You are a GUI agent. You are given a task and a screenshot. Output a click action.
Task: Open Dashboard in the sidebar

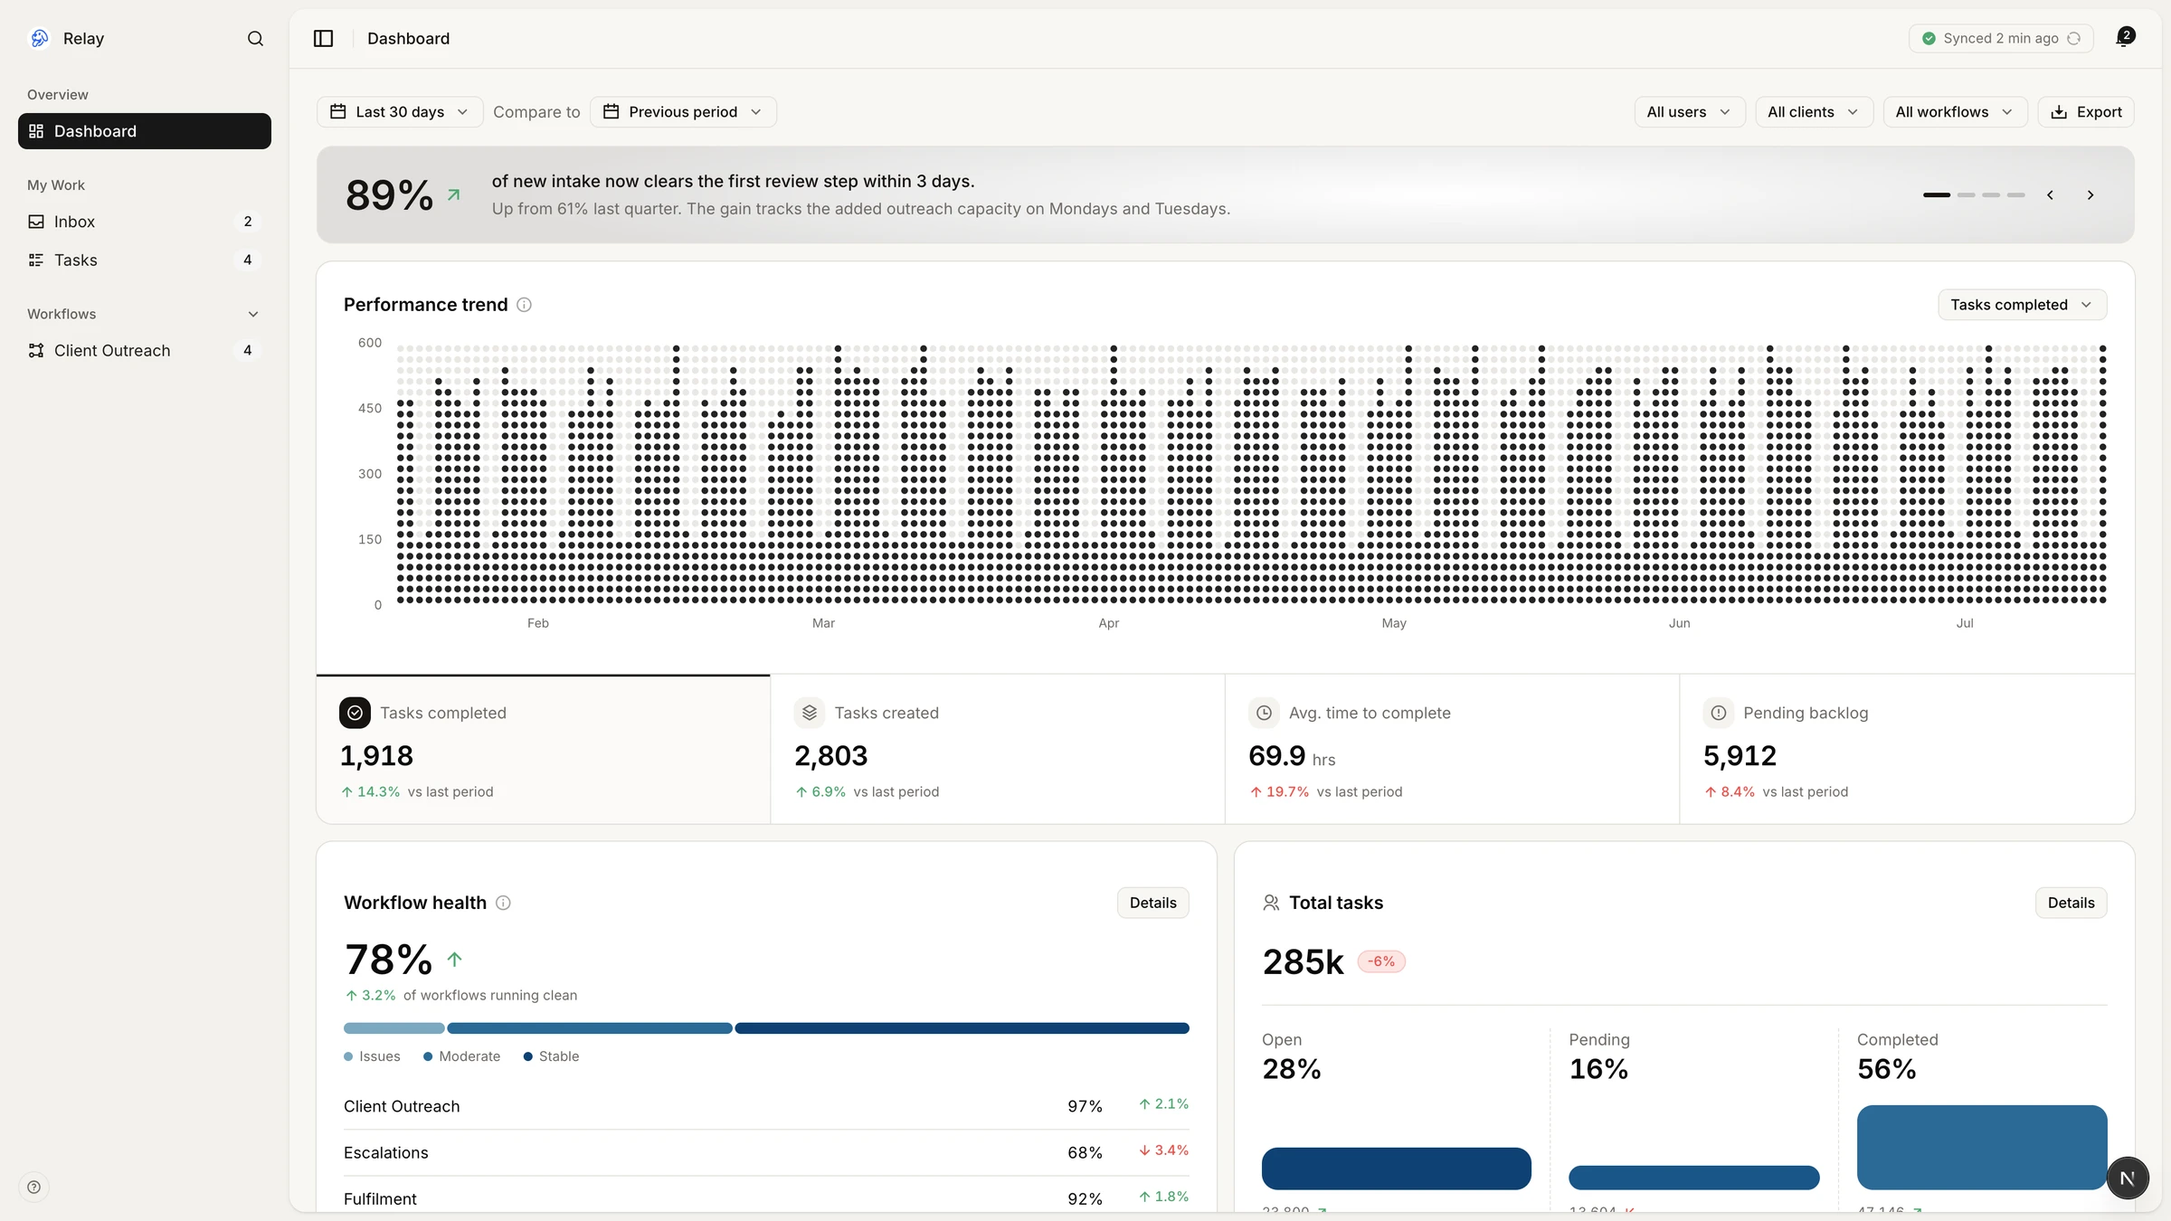click(x=145, y=131)
